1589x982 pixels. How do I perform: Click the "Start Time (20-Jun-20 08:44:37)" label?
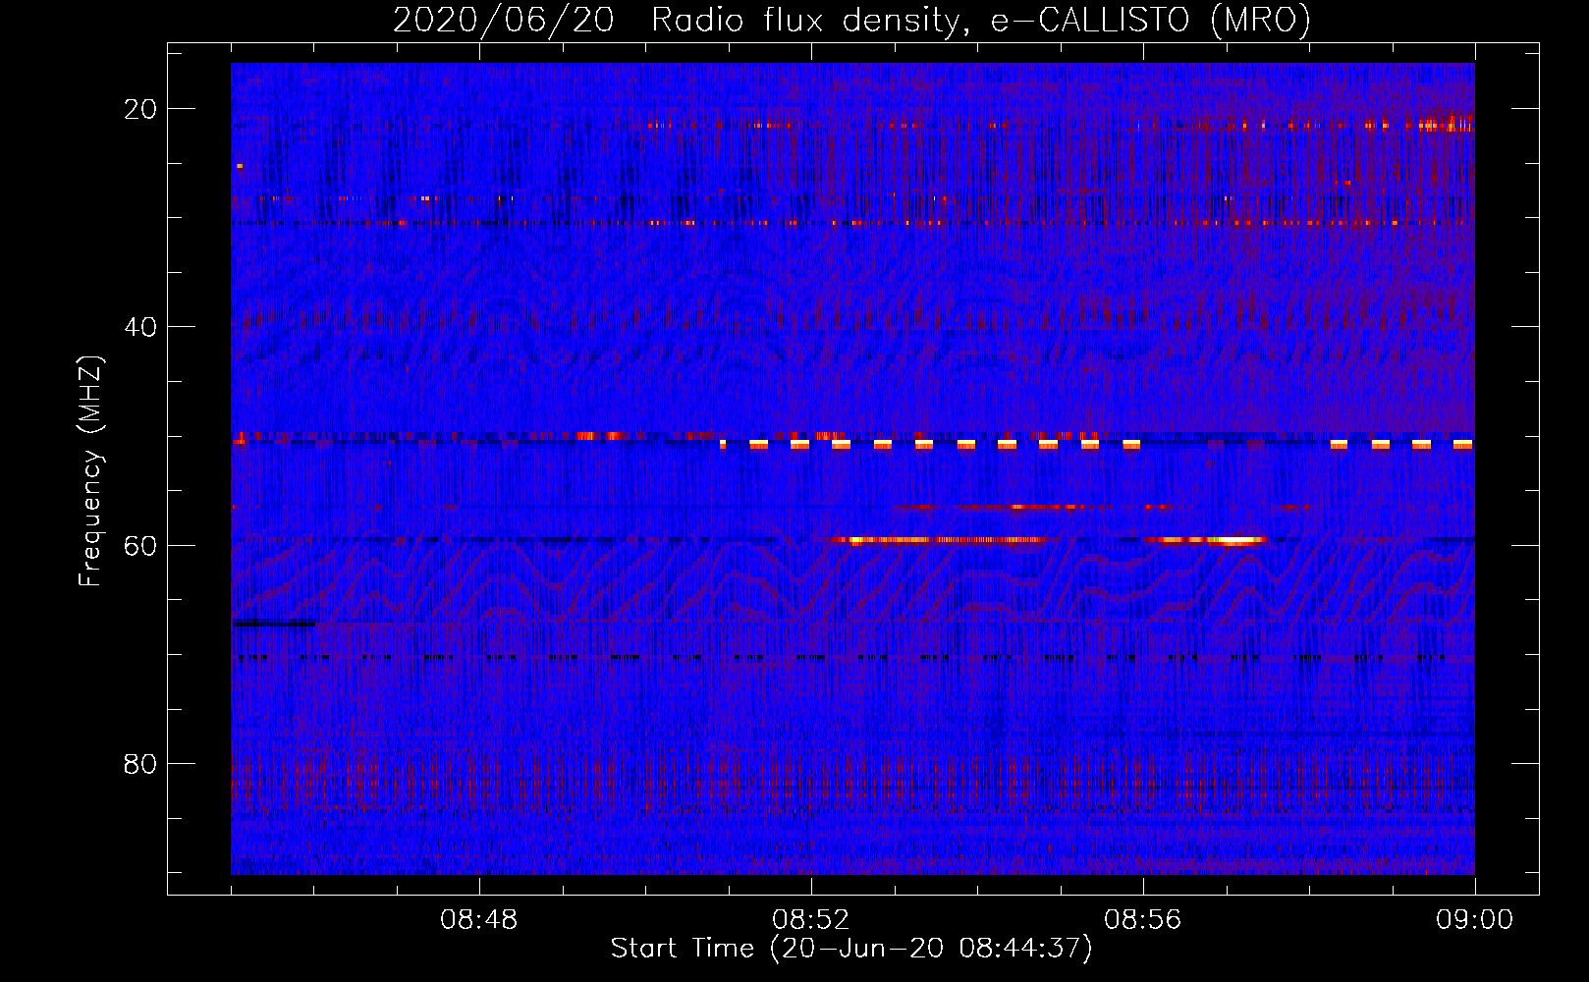851,949
